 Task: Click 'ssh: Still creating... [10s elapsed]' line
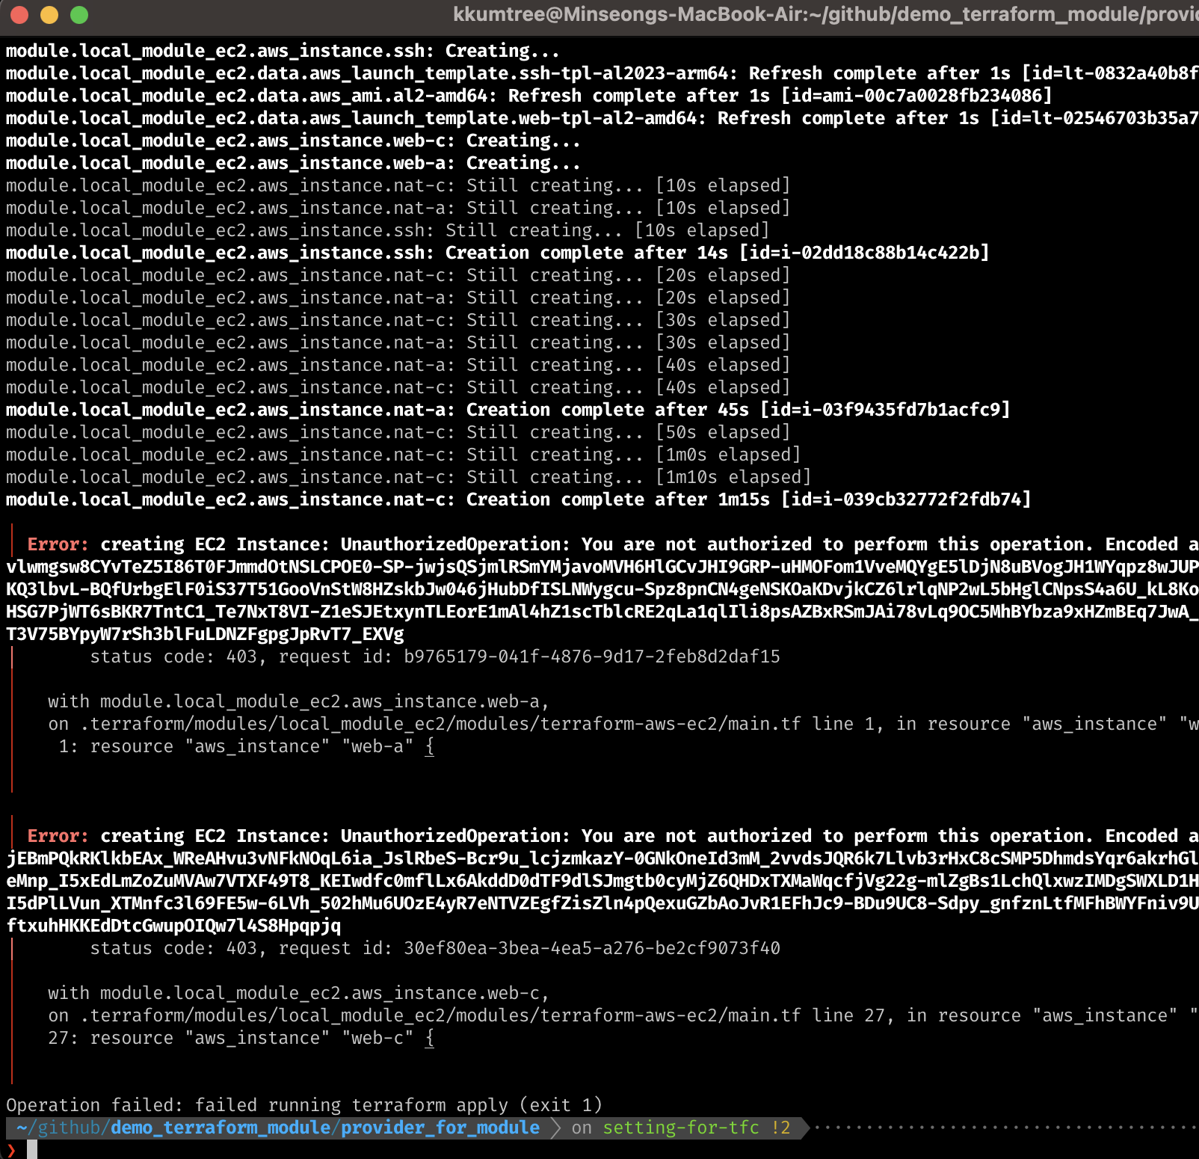[388, 230]
